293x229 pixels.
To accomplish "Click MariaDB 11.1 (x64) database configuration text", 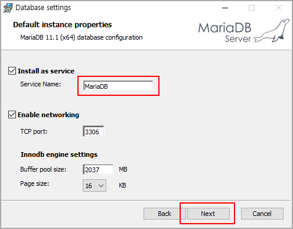I will 82,37.
